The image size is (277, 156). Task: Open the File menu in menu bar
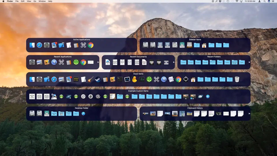pyautogui.click(x=17, y=1)
